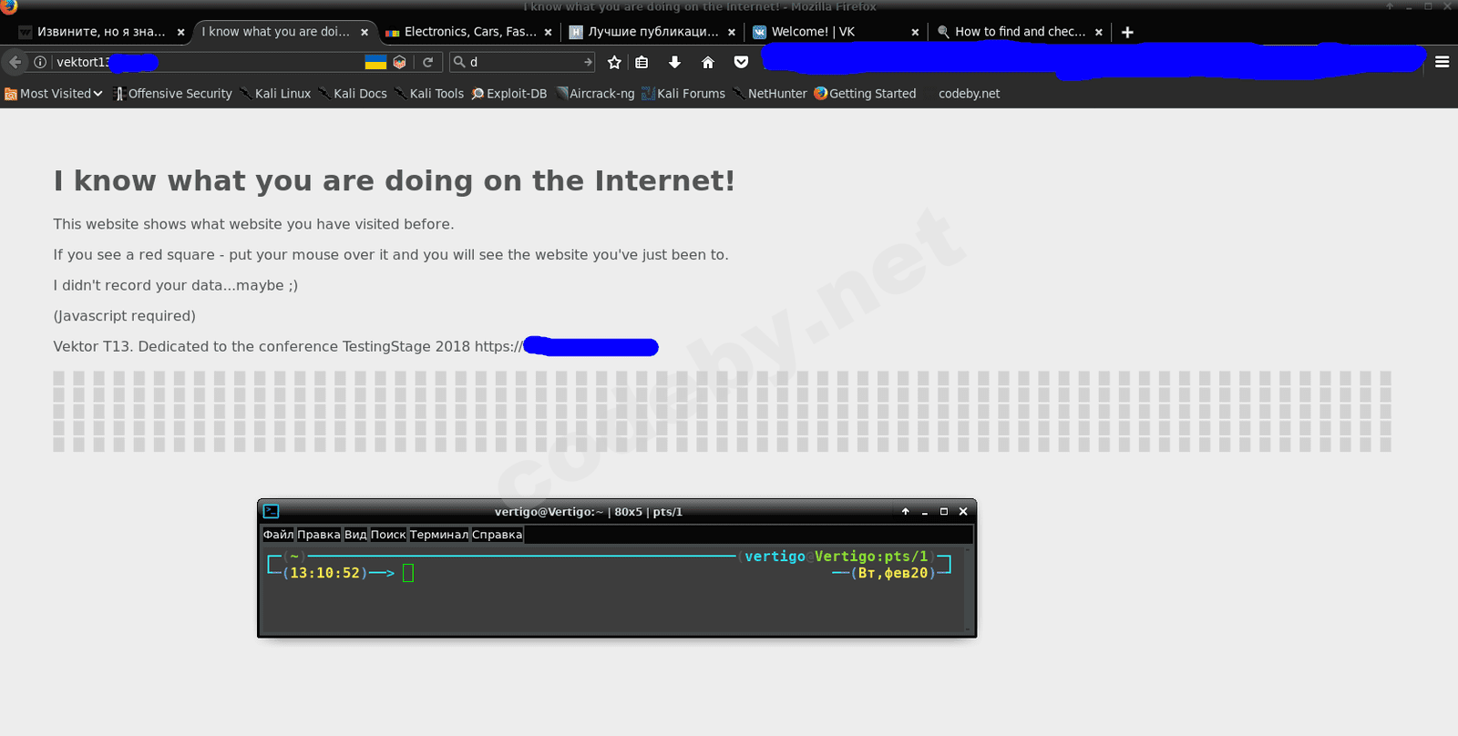Bookmark this page with the star icon

[614, 62]
